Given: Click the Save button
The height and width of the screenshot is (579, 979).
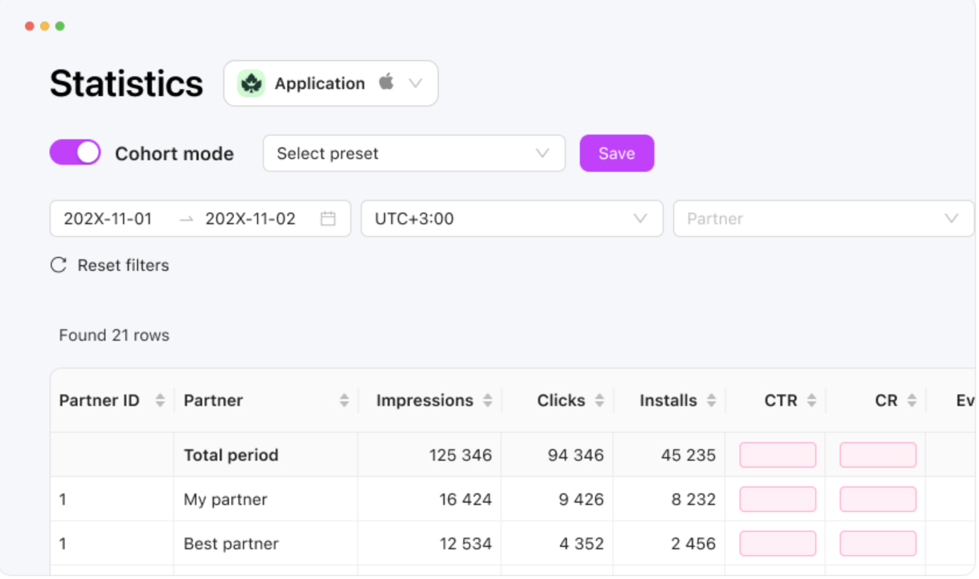Looking at the screenshot, I should point(617,153).
